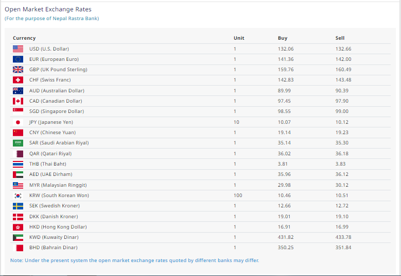Click the USD buy rate 132.06
Screen dimensions: 401x276
[x=286, y=48]
